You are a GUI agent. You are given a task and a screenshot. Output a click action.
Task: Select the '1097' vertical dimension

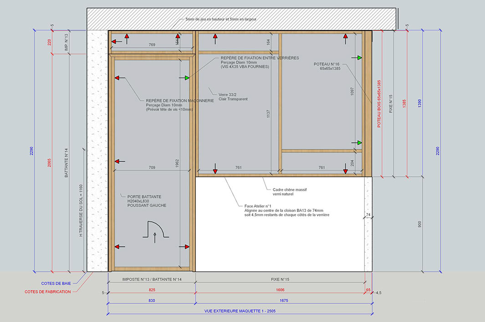pyautogui.click(x=352, y=91)
